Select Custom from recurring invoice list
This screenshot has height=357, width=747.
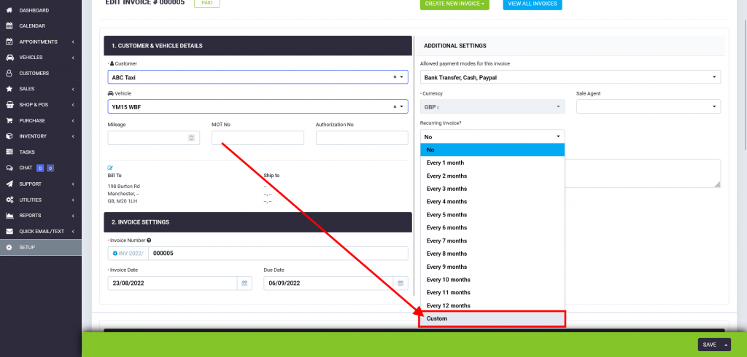(x=492, y=318)
